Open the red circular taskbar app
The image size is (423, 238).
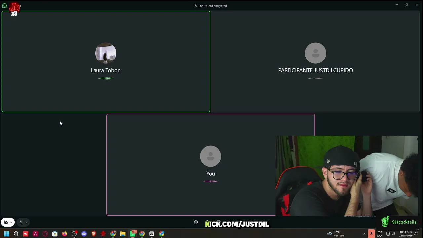tap(103, 234)
